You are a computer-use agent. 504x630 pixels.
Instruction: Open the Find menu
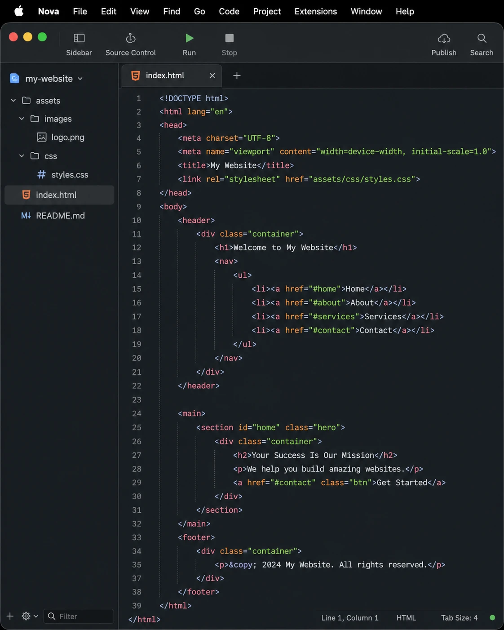point(172,11)
